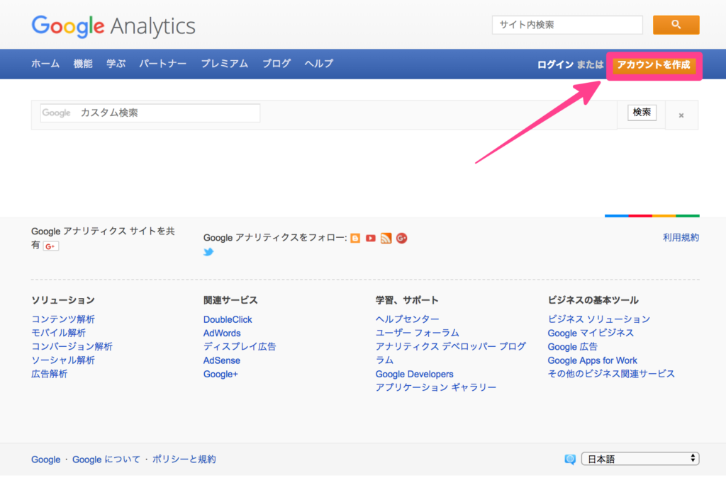Open the 機能 menu item

[x=83, y=64]
